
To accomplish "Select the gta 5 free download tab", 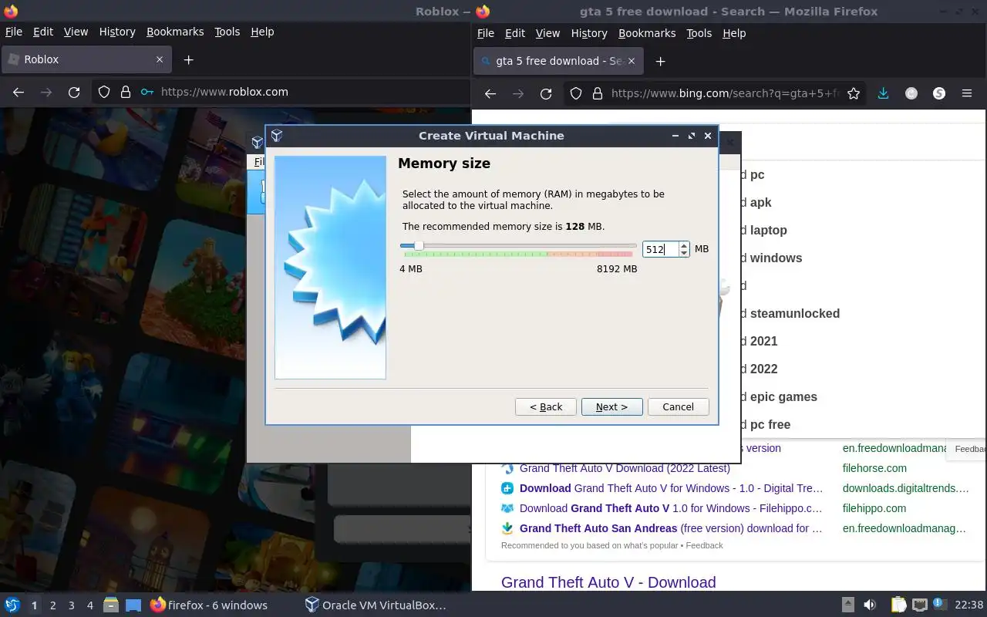I will pyautogui.click(x=558, y=61).
